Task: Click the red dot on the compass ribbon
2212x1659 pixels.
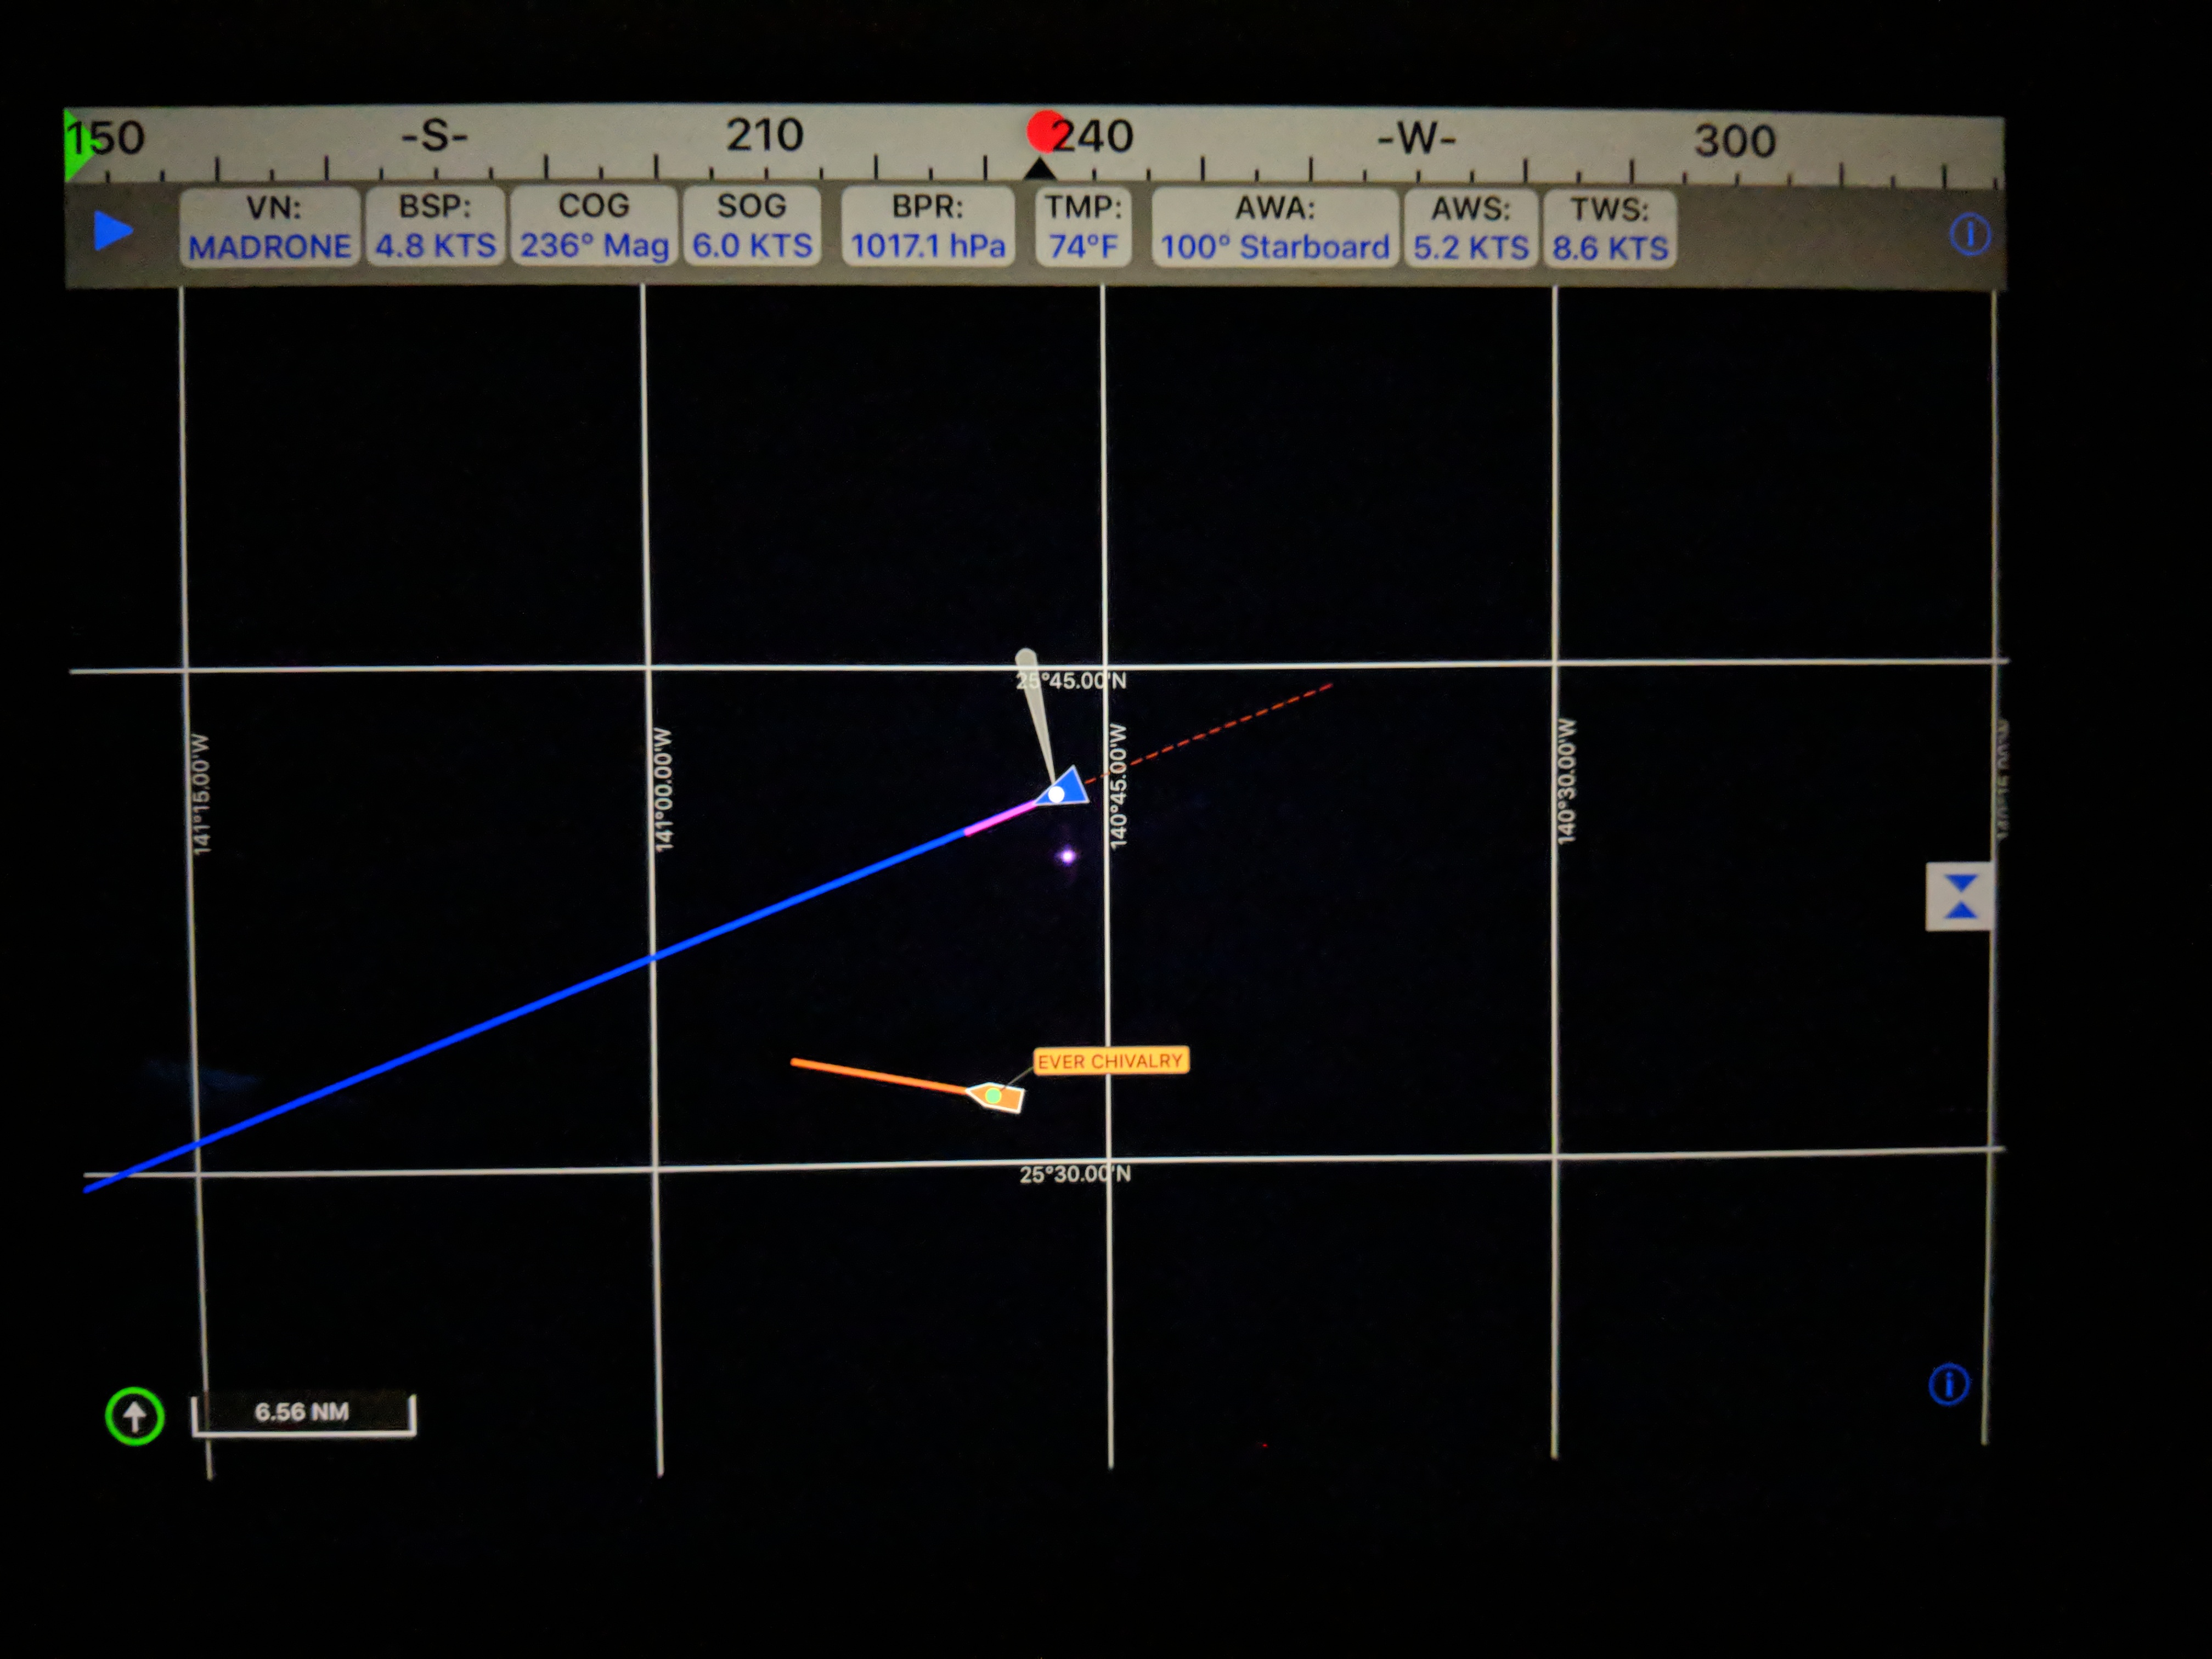Action: coord(1046,131)
